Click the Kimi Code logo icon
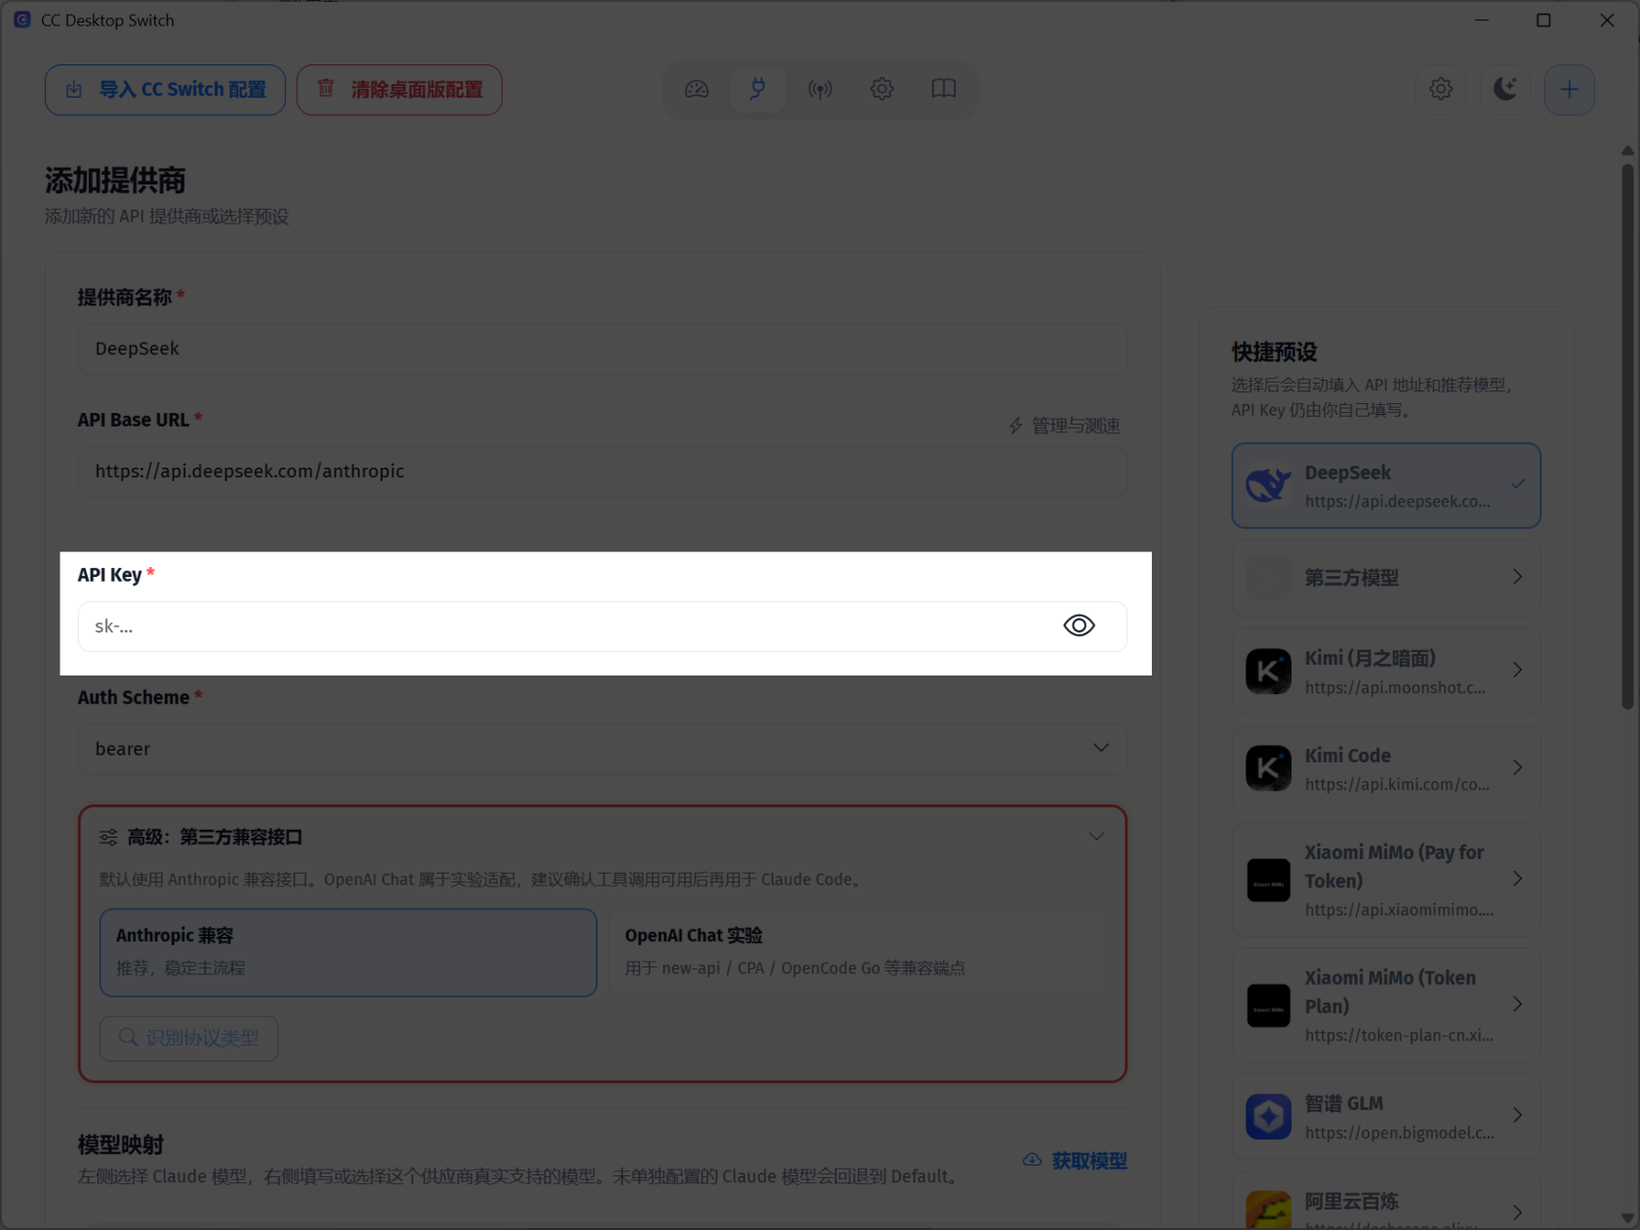 pos(1268,768)
